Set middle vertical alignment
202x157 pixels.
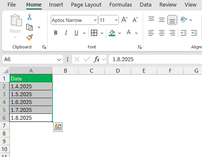pyautogui.click(x=161, y=20)
